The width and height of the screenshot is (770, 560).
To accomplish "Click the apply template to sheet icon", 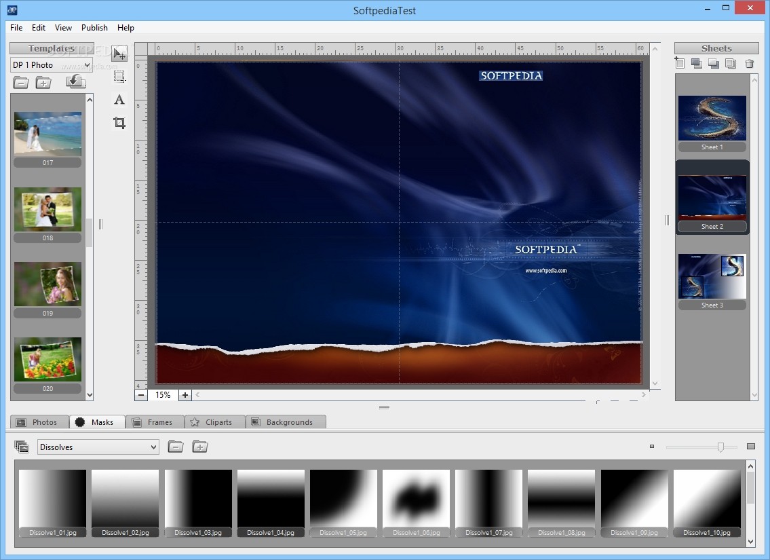I will point(75,81).
